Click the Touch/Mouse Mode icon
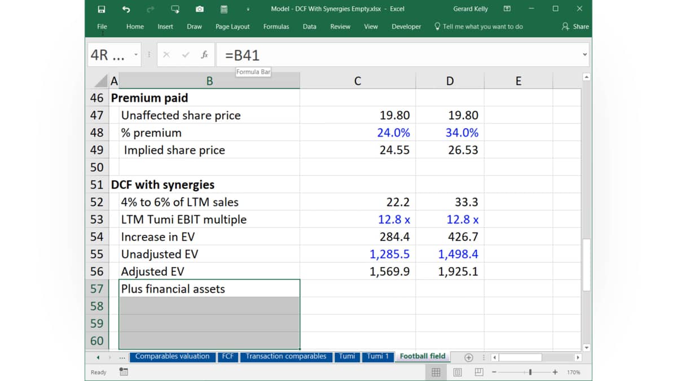Image resolution: width=677 pixels, height=381 pixels. (175, 9)
